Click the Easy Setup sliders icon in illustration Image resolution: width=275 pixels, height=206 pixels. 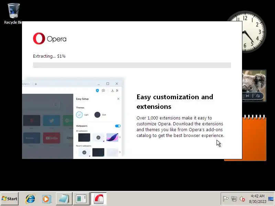click(117, 90)
